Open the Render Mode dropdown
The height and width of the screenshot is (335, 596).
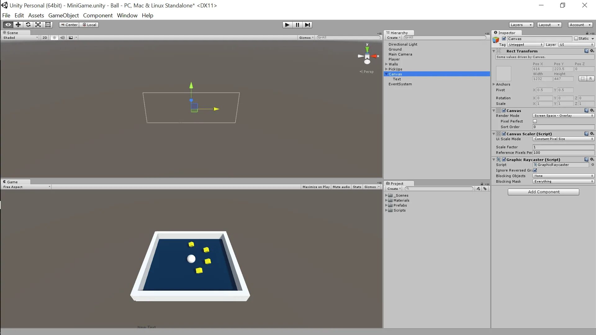click(563, 116)
